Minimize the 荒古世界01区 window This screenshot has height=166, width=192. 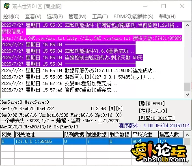tap(145, 6)
